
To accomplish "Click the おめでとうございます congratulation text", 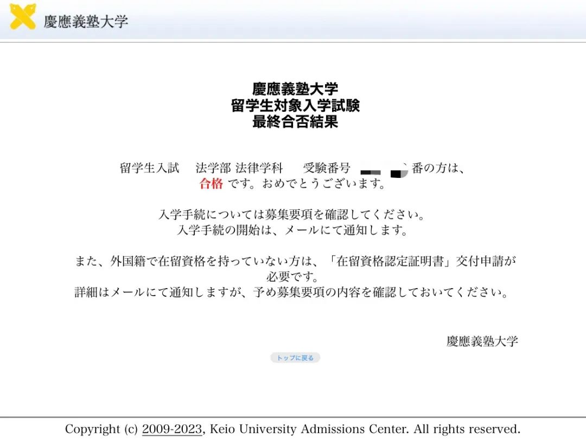I will pyautogui.click(x=323, y=183).
